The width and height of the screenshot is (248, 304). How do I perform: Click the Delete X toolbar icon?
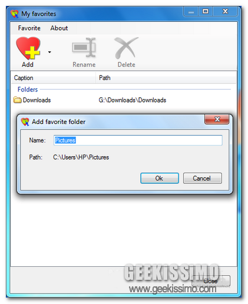(x=126, y=48)
